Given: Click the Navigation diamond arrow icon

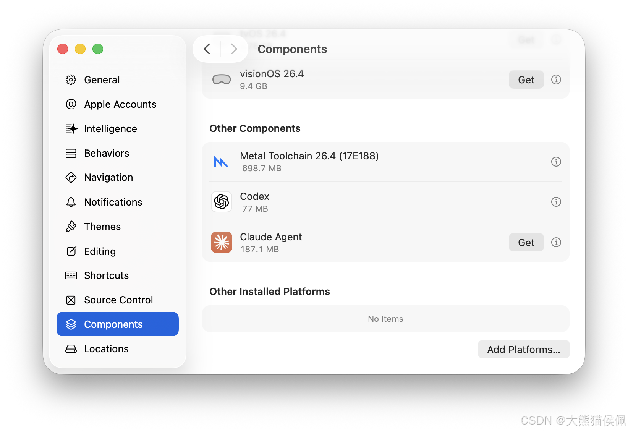Looking at the screenshot, I should tap(71, 177).
